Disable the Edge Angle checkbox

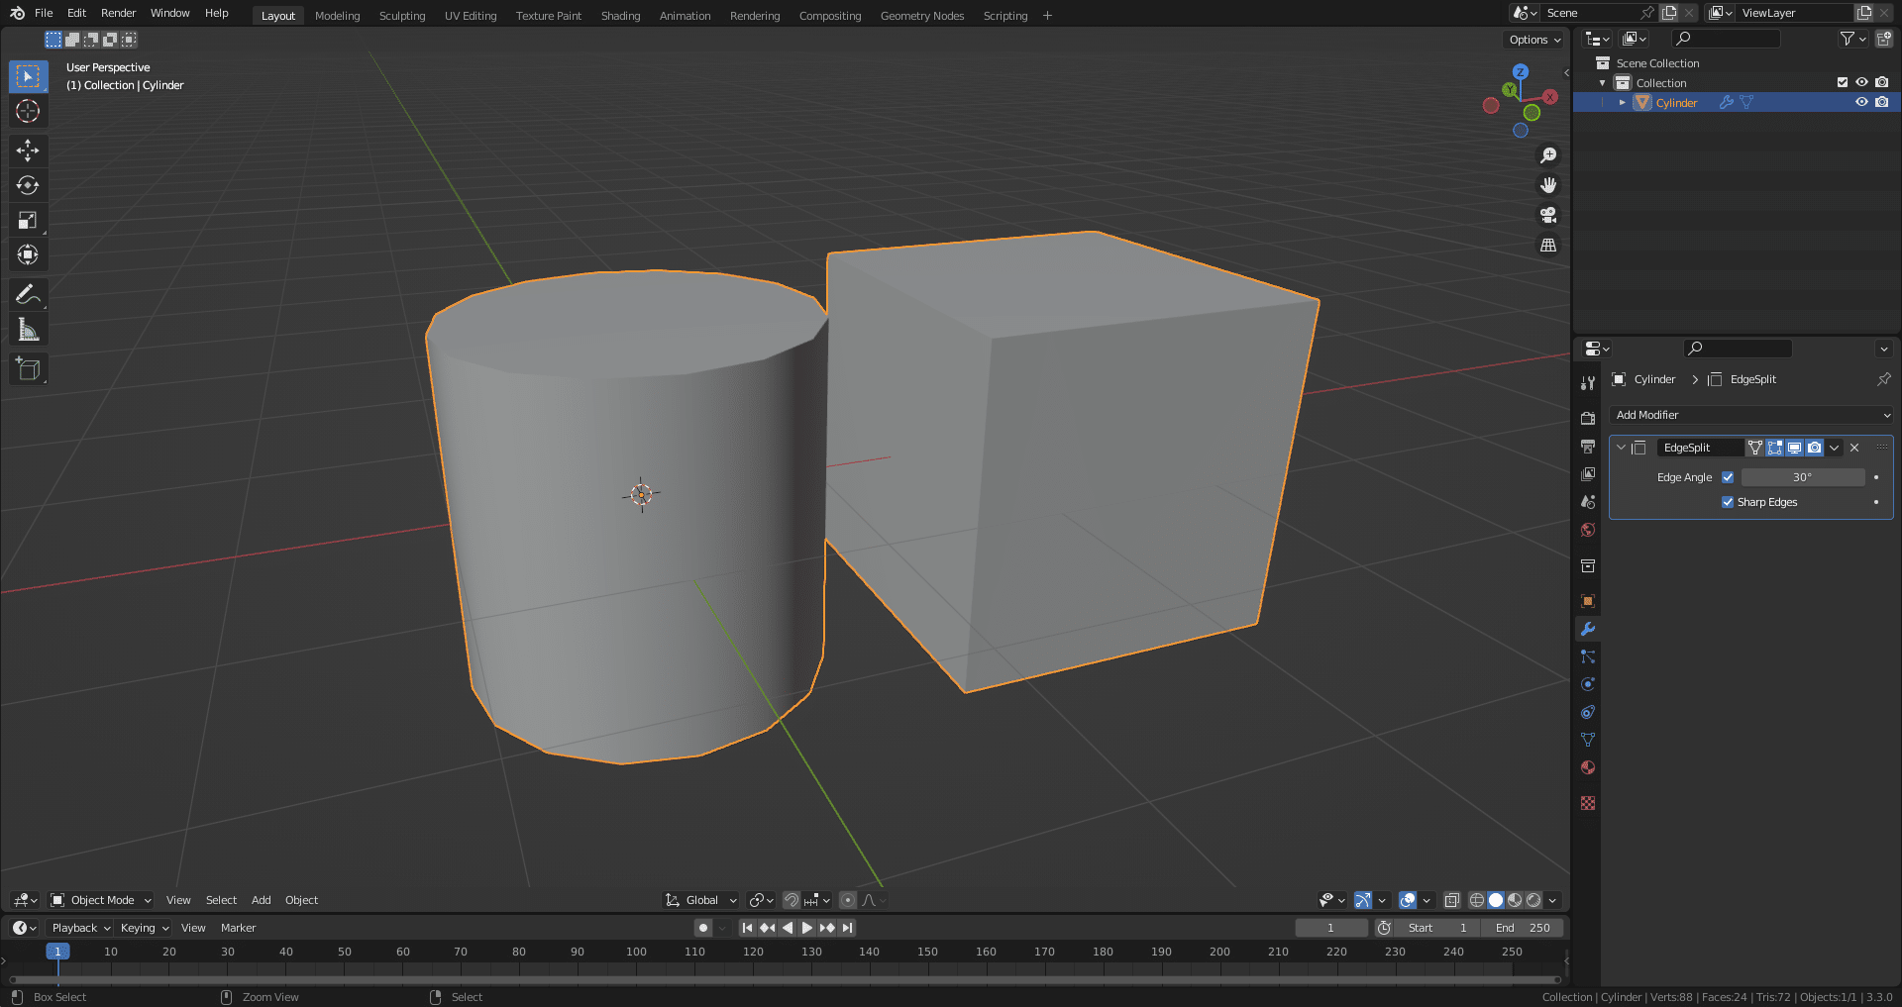pos(1728,477)
